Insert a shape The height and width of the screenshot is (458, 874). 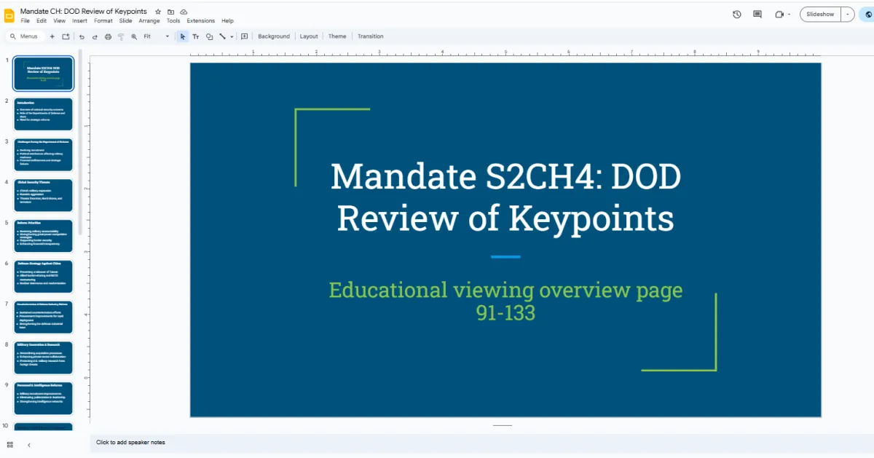[209, 36]
